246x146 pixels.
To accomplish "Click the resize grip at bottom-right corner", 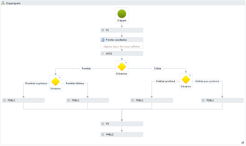I will 242,142.
